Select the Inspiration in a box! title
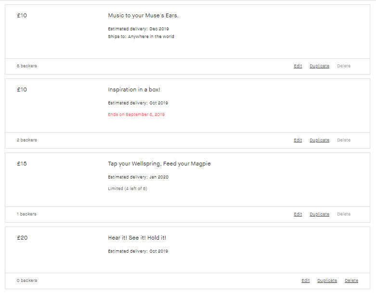The image size is (376, 293). (134, 89)
